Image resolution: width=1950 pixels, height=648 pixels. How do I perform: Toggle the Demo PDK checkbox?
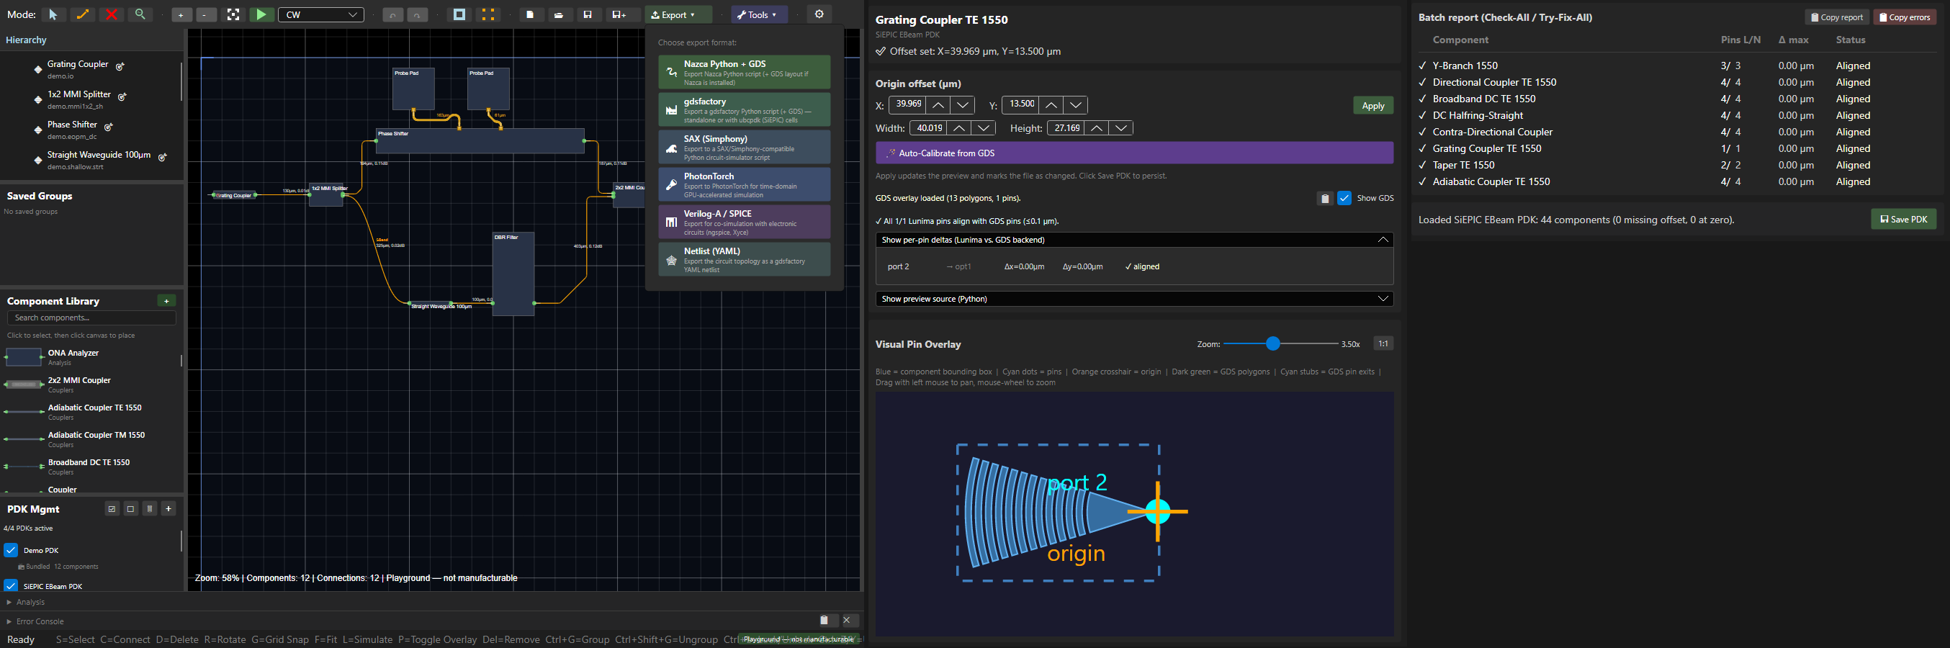[11, 550]
